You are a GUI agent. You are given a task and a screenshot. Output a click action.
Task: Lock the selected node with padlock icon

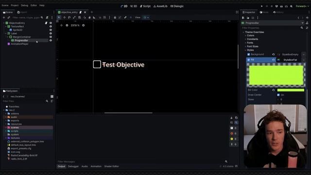pyautogui.click(x=115, y=17)
